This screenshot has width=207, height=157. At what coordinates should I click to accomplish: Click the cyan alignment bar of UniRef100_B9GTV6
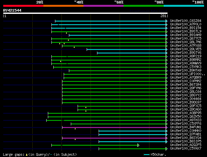coord(132,53)
